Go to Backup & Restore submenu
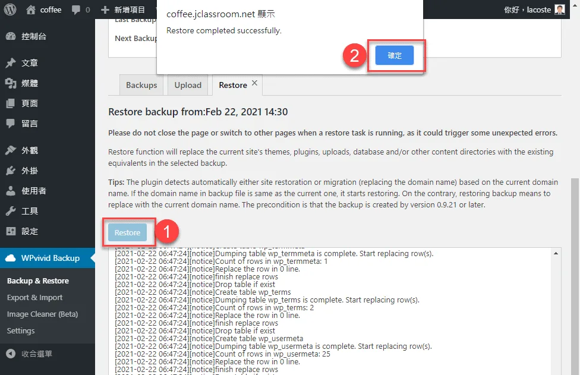580x375 pixels. (37, 281)
